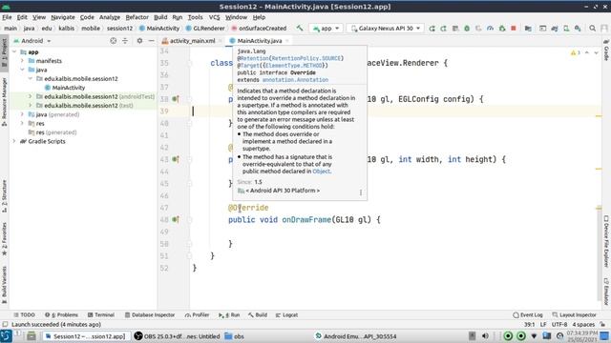Viewport: 611px width, 343px height.
Task: Open the AVD Manager device icon
Action: click(x=566, y=29)
